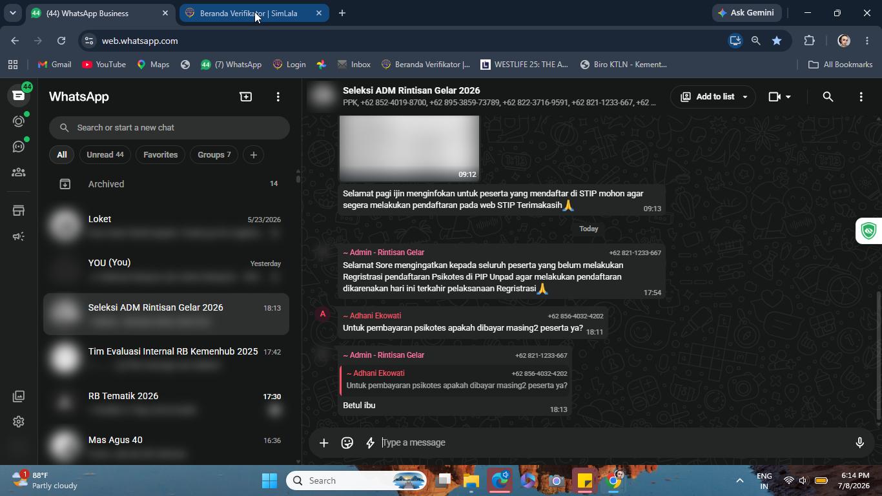The height and width of the screenshot is (496, 882).
Task: Open the WhatsApp menu three dots above chat list
Action: [278, 96]
